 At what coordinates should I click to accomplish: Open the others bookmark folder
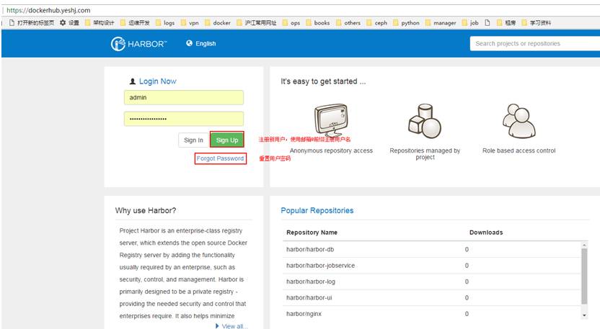click(348, 23)
